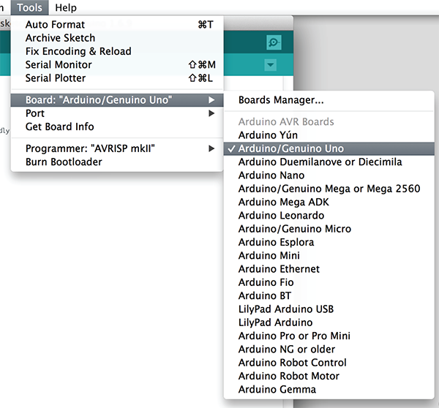
Task: Select the plain LilyPad Arduino entry
Action: point(329,322)
